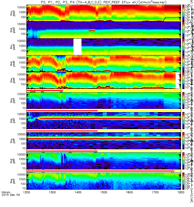Click the 1000 tick label on thb peif axis

point(22,119)
